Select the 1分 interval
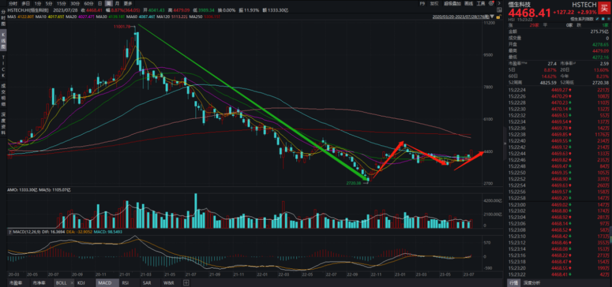Viewport: 612px width, 287px height. click(x=37, y=3)
